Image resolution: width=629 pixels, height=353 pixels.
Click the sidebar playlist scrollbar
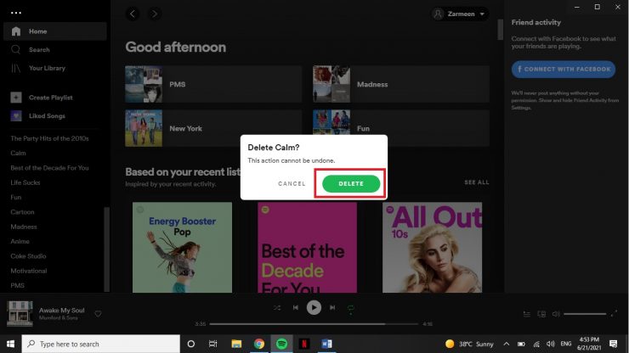coord(107,249)
